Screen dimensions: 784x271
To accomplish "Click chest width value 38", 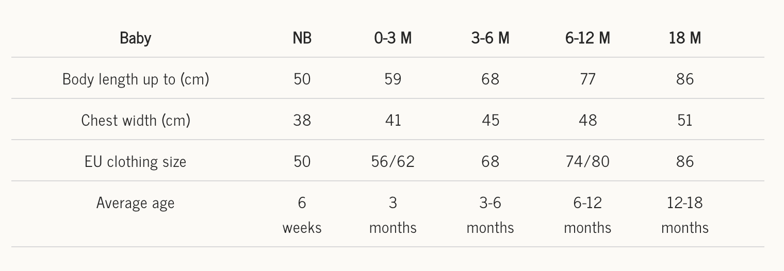I will 302,120.
